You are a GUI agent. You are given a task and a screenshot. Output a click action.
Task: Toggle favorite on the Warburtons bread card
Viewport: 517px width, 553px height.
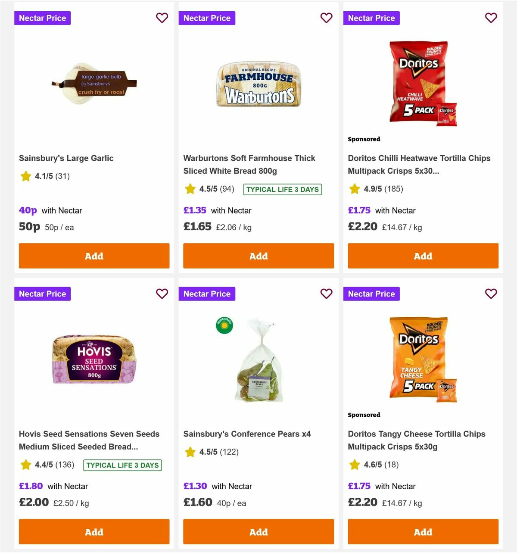(327, 18)
